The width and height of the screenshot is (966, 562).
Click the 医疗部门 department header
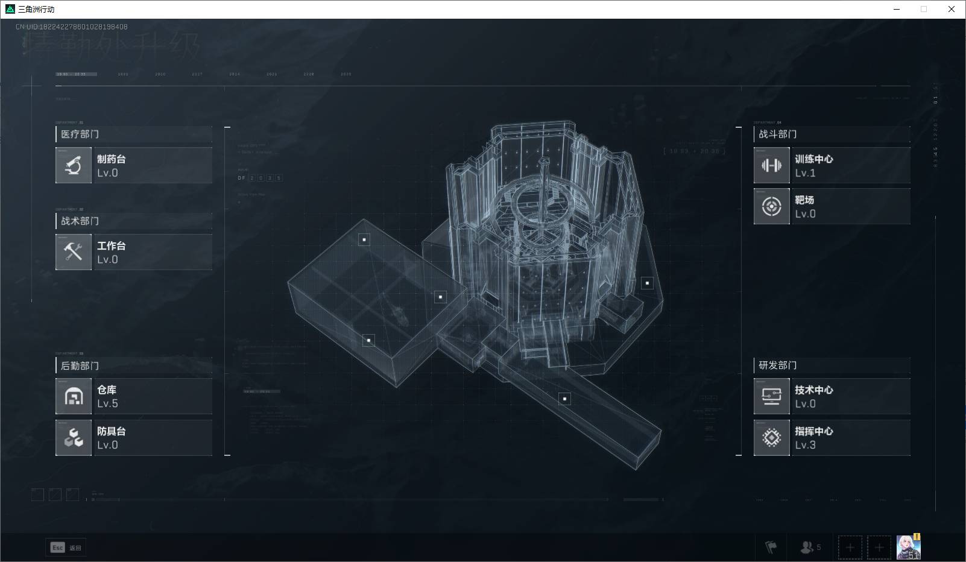tap(134, 134)
